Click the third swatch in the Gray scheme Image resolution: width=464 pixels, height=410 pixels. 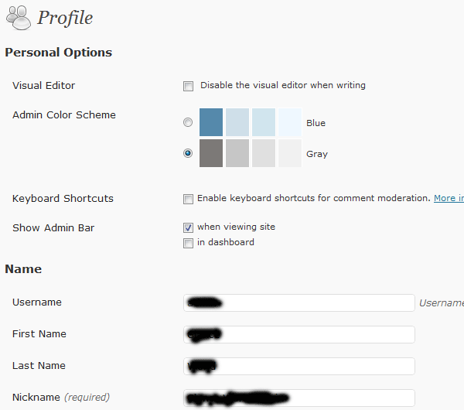[x=264, y=153]
